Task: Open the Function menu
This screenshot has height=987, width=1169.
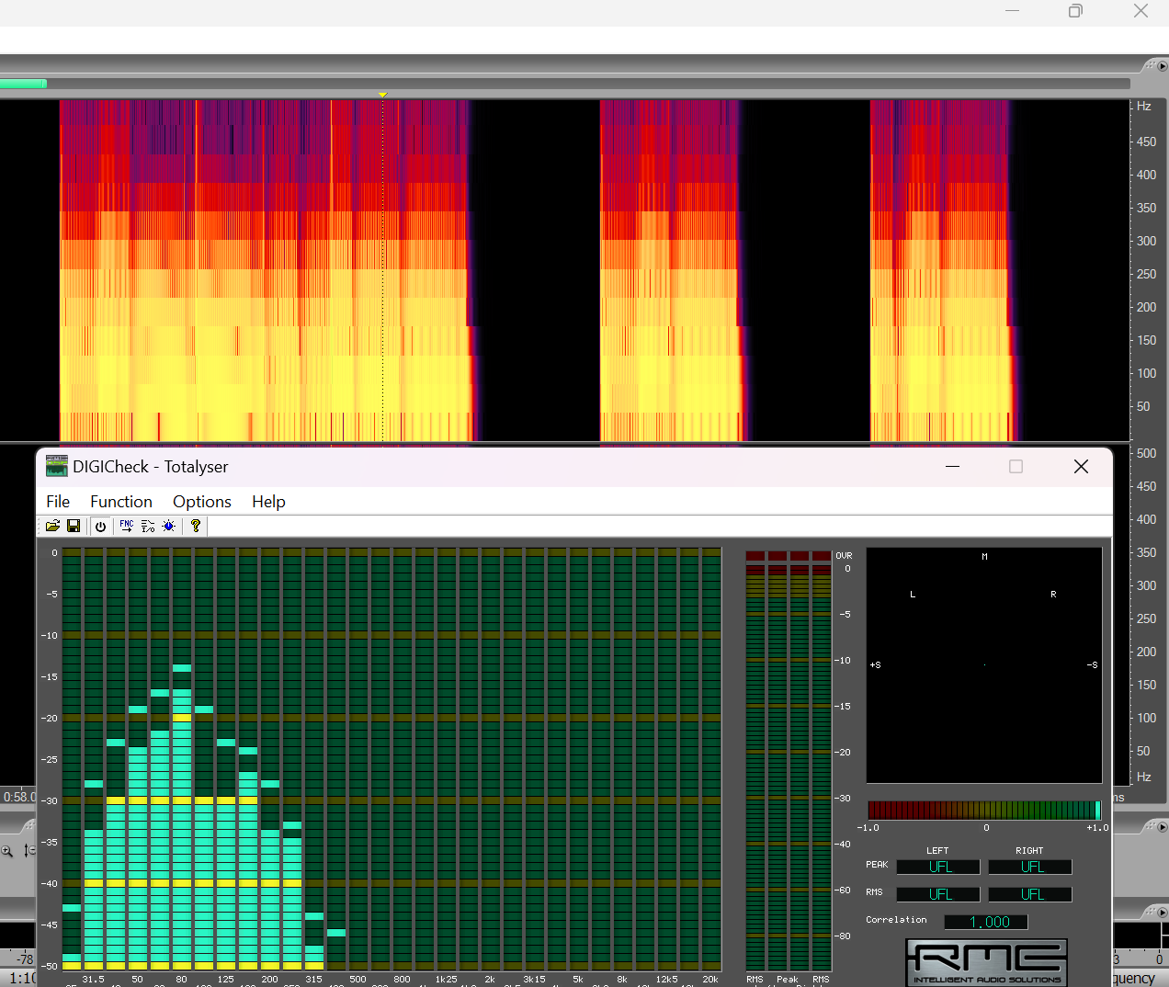Action: click(x=121, y=502)
